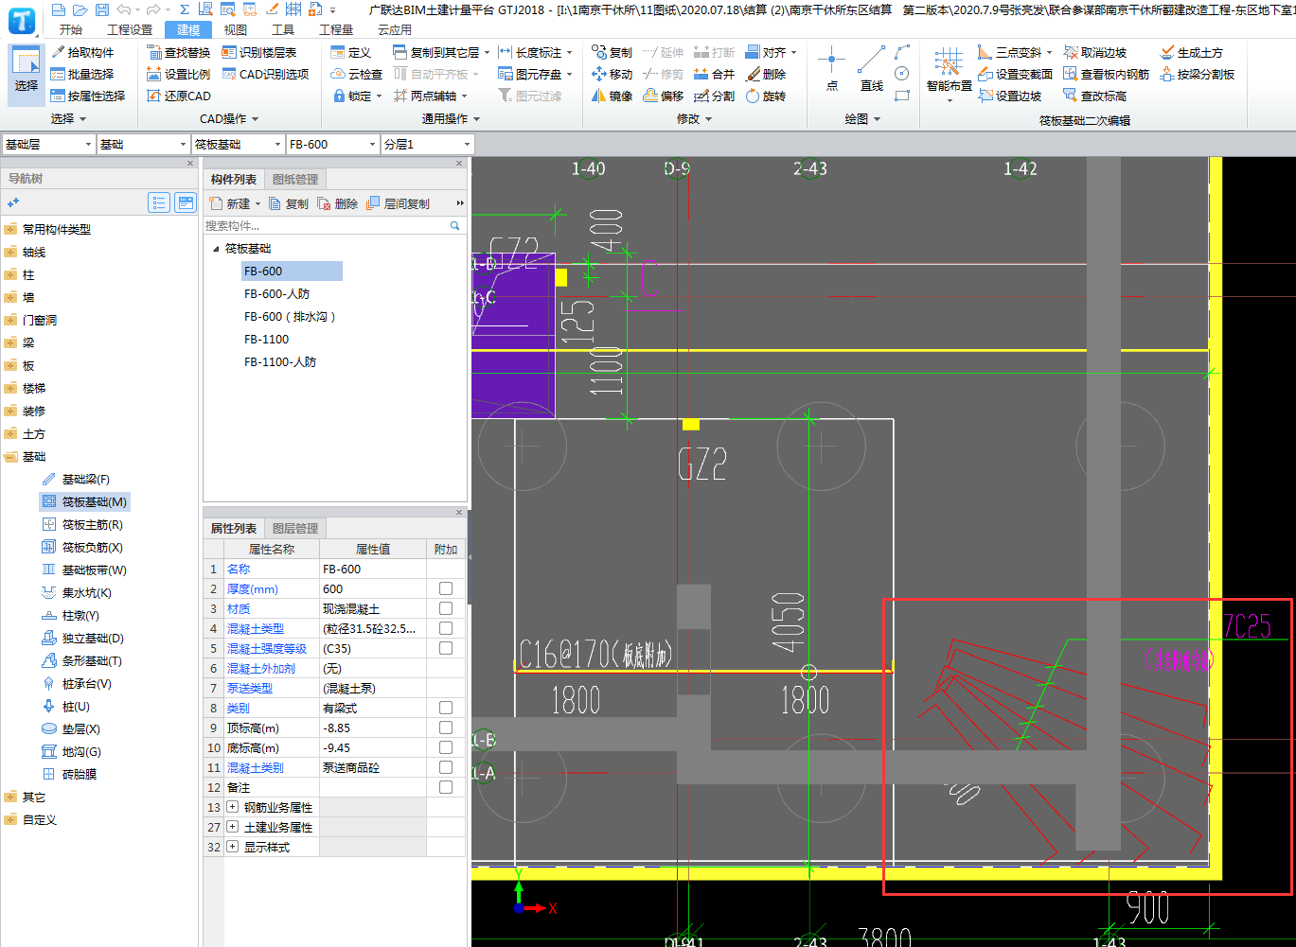Click 批量选择 batch select
This screenshot has height=947, width=1296.
83,74
